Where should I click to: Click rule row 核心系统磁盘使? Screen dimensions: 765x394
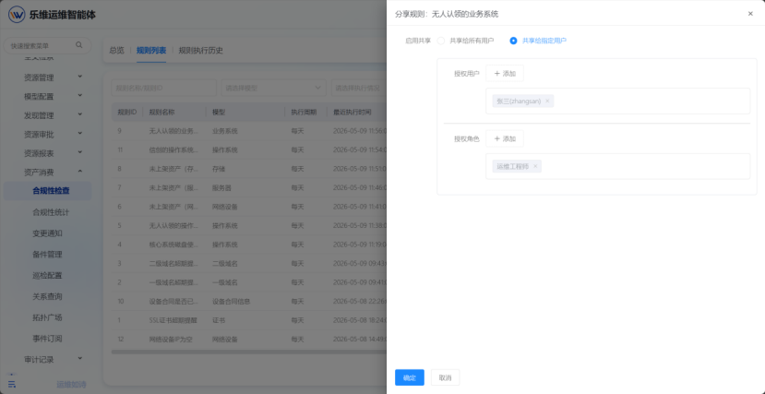pyautogui.click(x=249, y=245)
